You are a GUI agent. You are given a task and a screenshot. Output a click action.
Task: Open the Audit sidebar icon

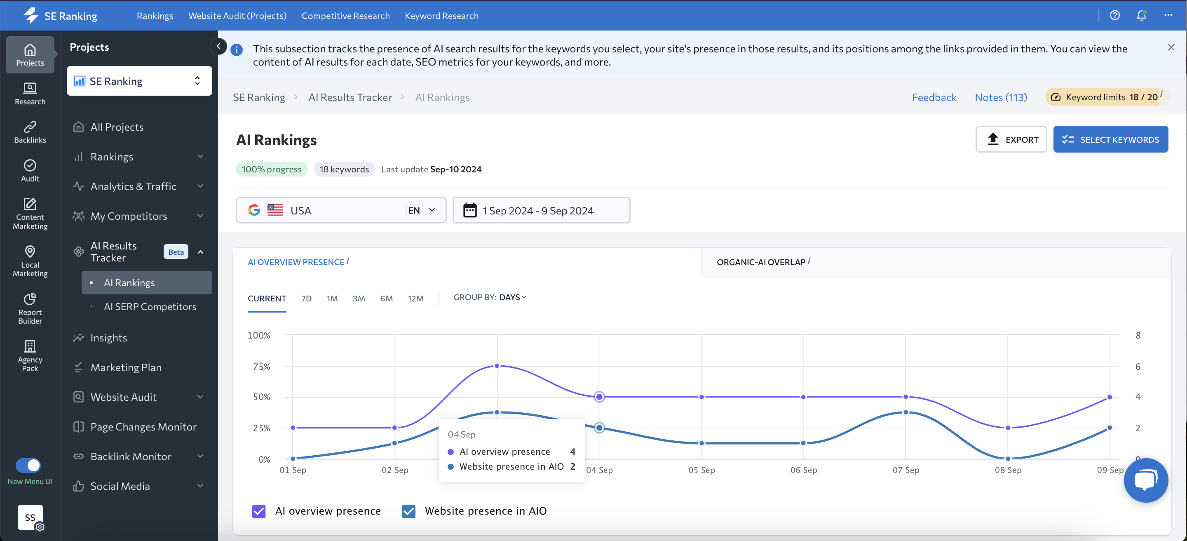30,170
